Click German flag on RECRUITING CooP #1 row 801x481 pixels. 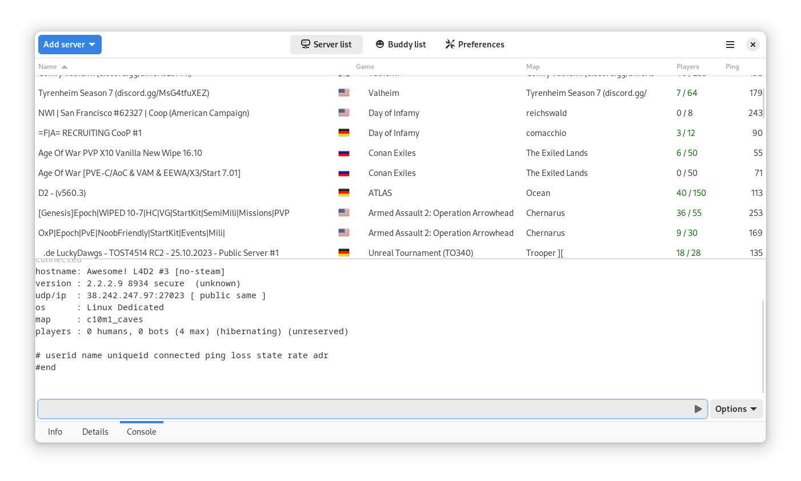(x=344, y=133)
